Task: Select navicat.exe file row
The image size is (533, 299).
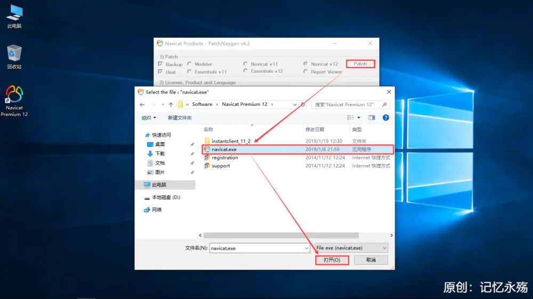Action: tap(297, 149)
